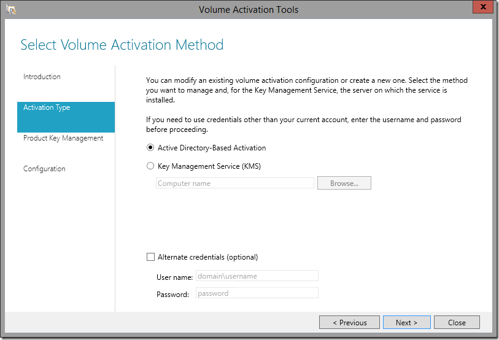The height and width of the screenshot is (340, 499).
Task: Click the Password: label
Action: point(172,295)
